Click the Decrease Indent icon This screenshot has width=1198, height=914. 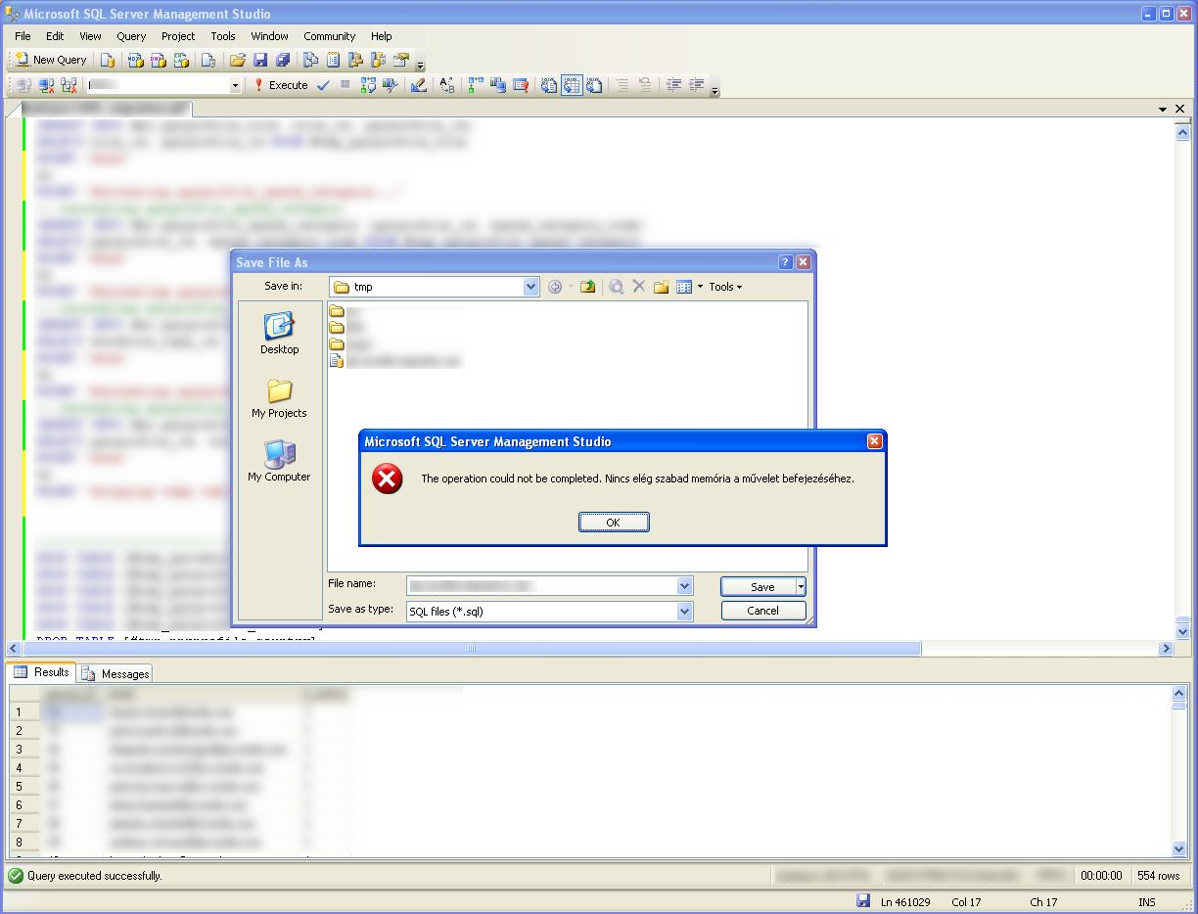click(x=673, y=85)
